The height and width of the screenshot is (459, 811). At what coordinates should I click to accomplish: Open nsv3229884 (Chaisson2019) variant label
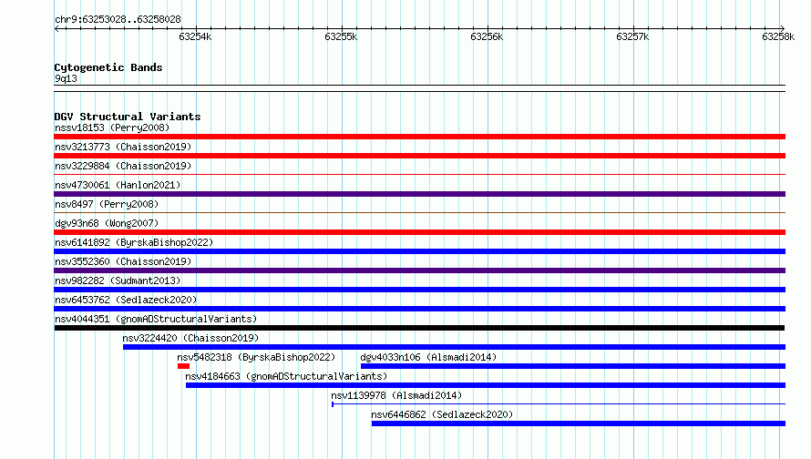click(x=123, y=166)
